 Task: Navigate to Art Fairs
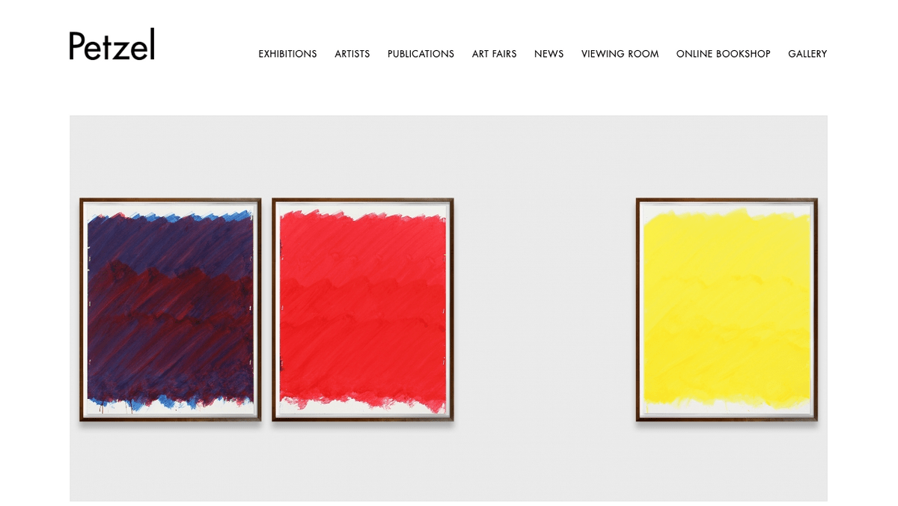(494, 54)
